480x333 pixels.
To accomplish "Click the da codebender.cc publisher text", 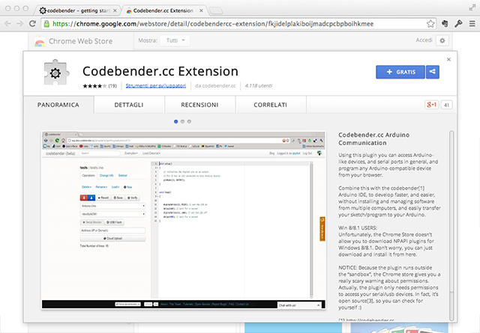I will [215, 85].
